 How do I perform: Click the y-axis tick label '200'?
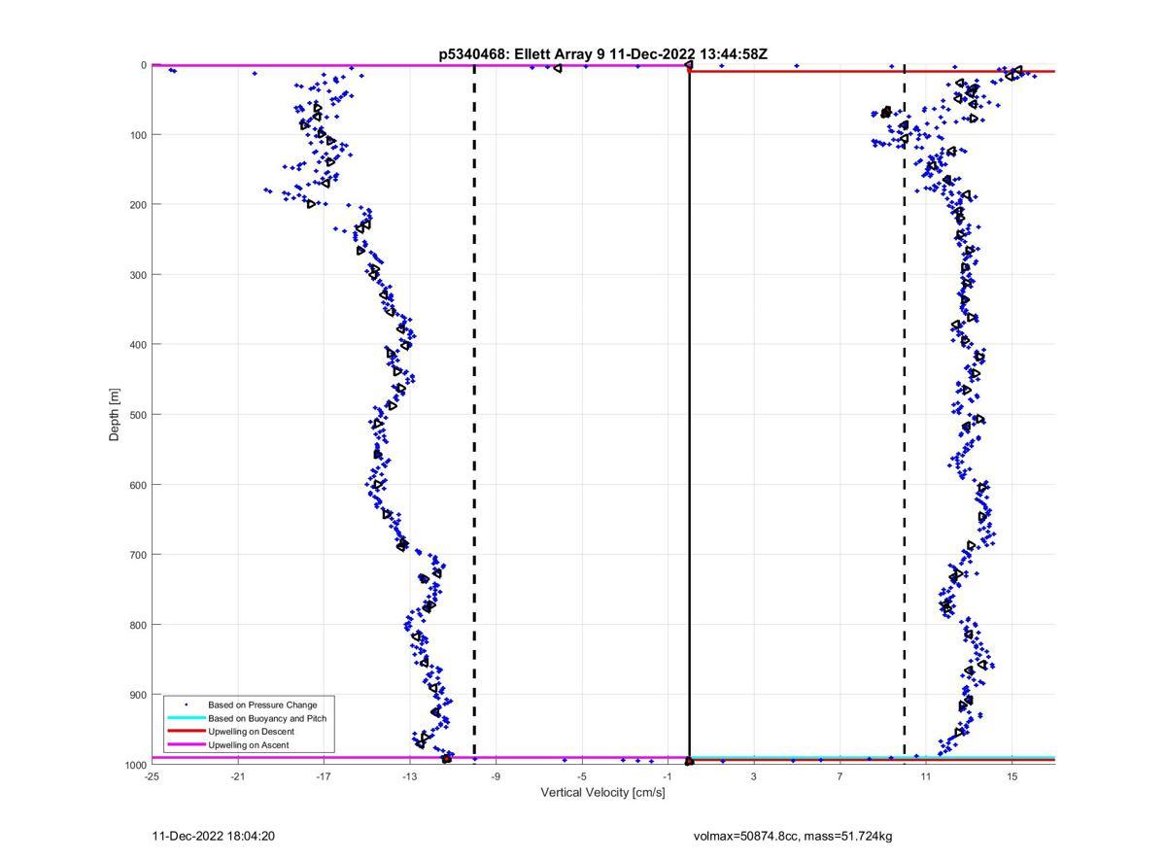[x=138, y=205]
